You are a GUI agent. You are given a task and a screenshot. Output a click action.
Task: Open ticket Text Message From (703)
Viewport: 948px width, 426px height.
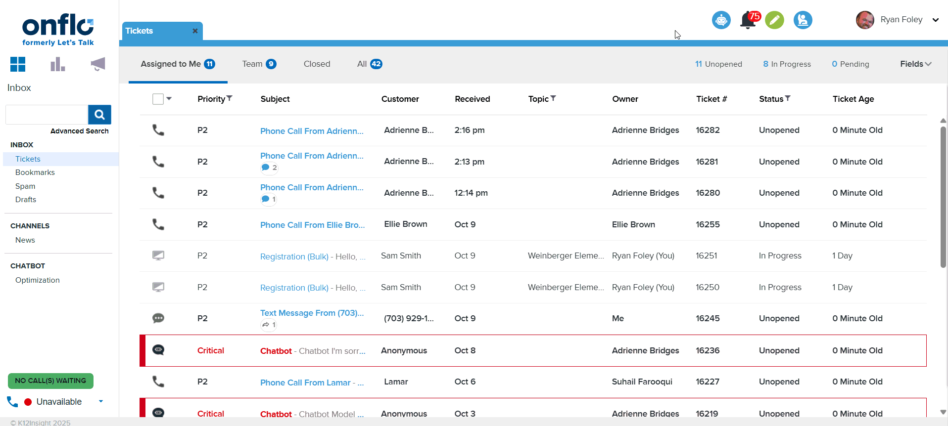point(312,313)
